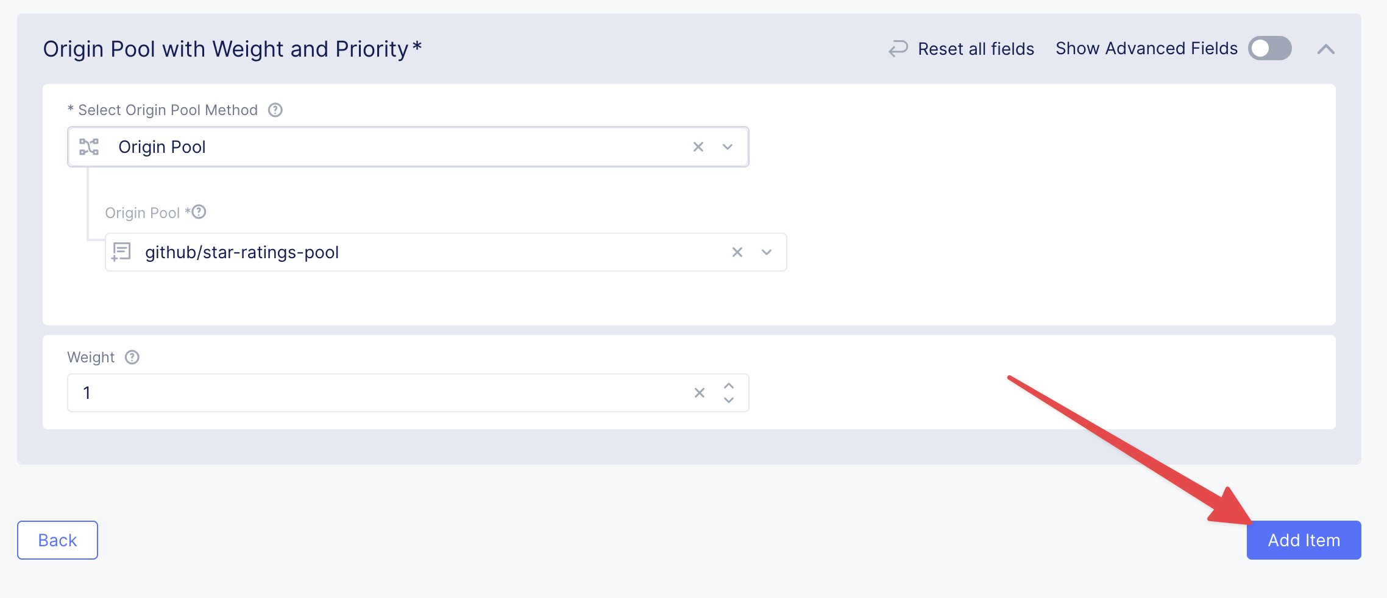Collapse the Origin Pool with Weight section
1387x598 pixels.
click(x=1326, y=49)
